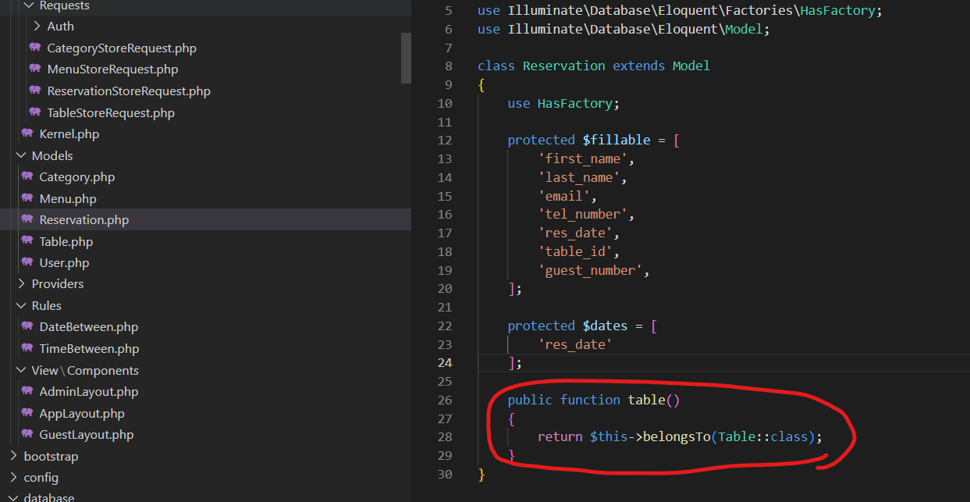Open MenuStoreRequest.php file
The width and height of the screenshot is (970, 502).
112,69
